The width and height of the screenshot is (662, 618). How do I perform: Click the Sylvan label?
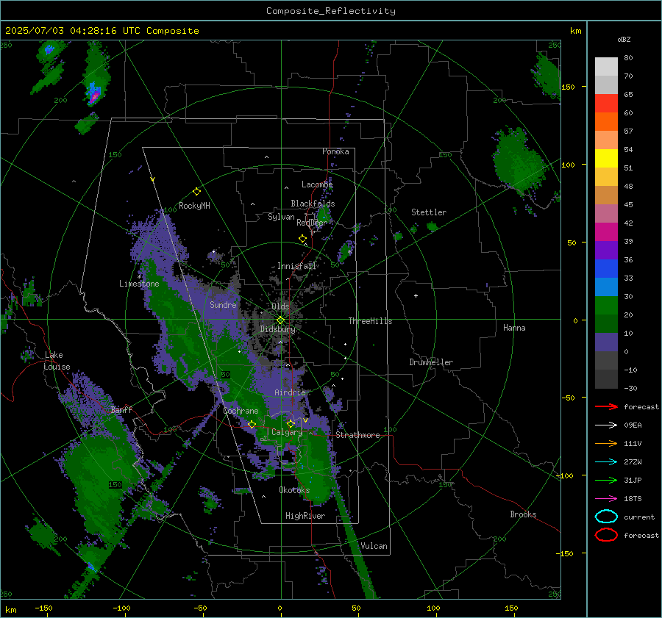point(281,217)
